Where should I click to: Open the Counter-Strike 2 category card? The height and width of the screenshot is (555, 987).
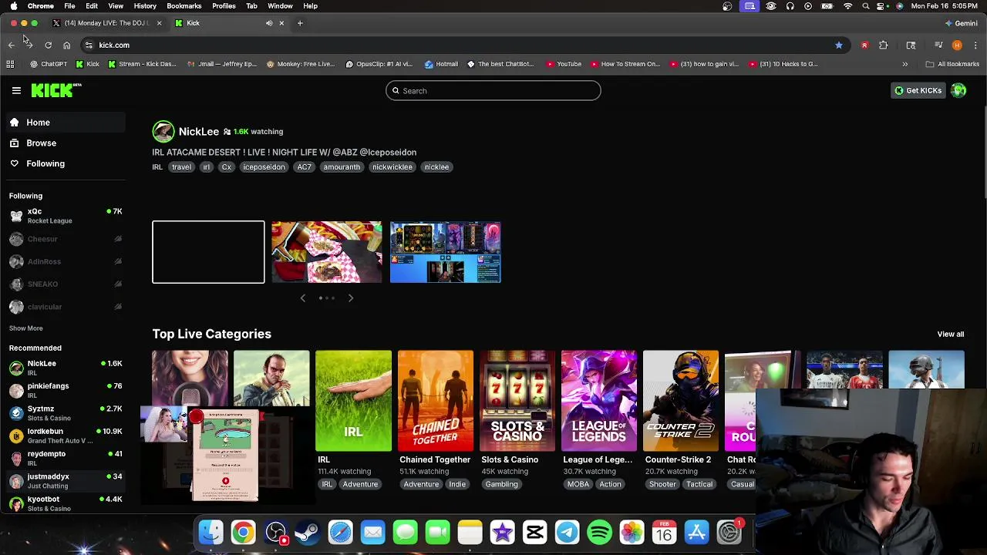(x=680, y=401)
